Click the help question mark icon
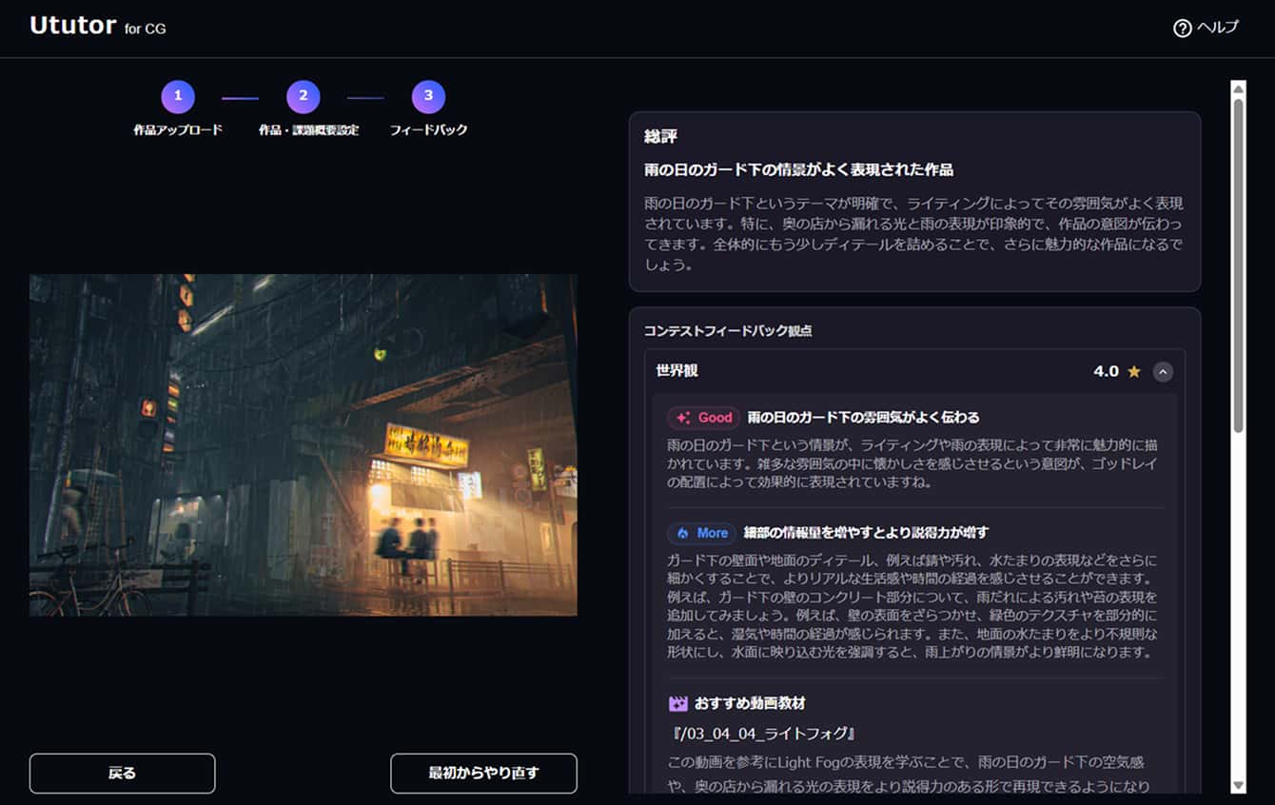The image size is (1275, 805). [x=1182, y=28]
